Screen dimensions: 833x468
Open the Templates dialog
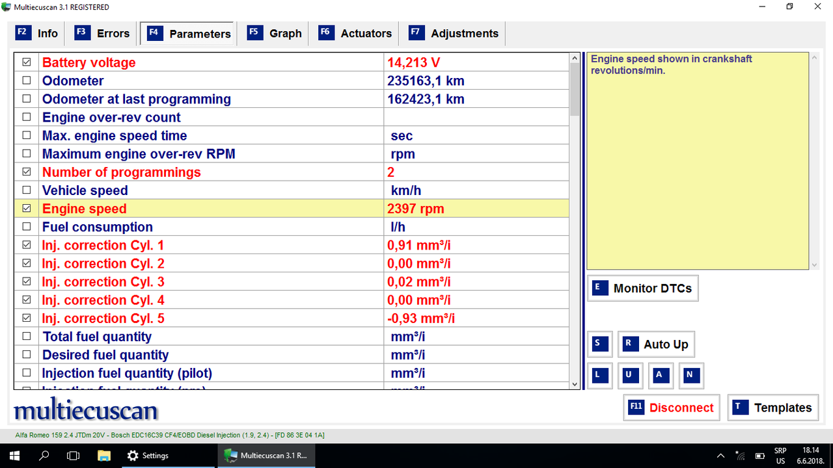click(773, 408)
